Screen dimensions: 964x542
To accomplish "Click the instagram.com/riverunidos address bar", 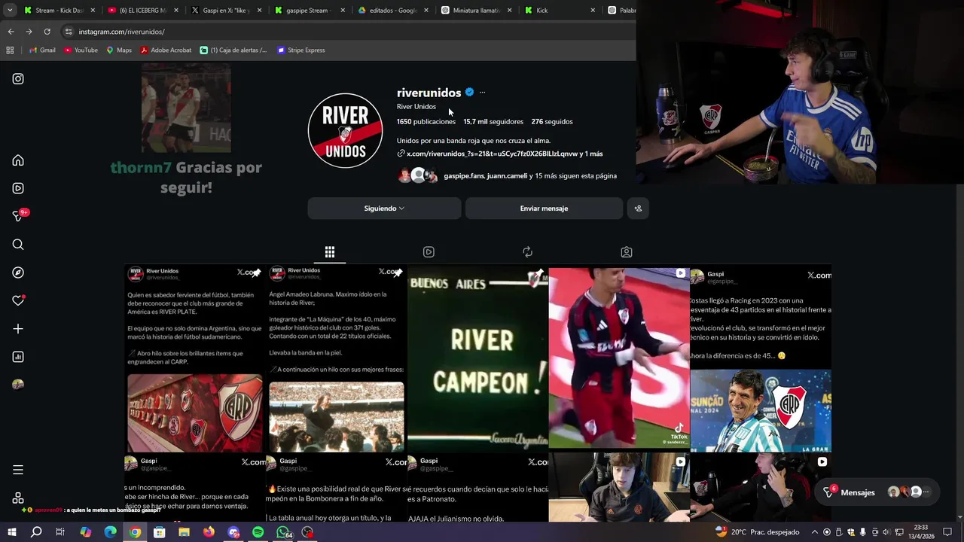I will click(x=346, y=32).
